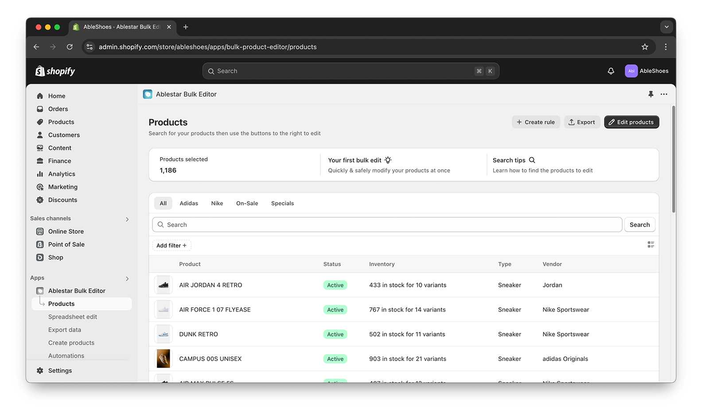
Task: Open Export data in sidebar
Action: [65, 330]
